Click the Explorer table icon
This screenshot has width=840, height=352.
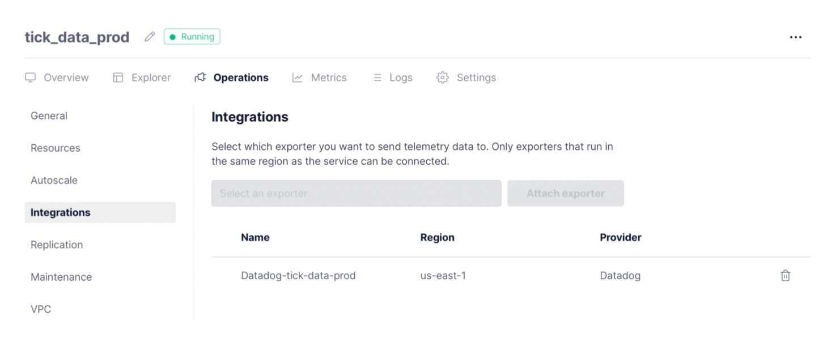(x=118, y=78)
